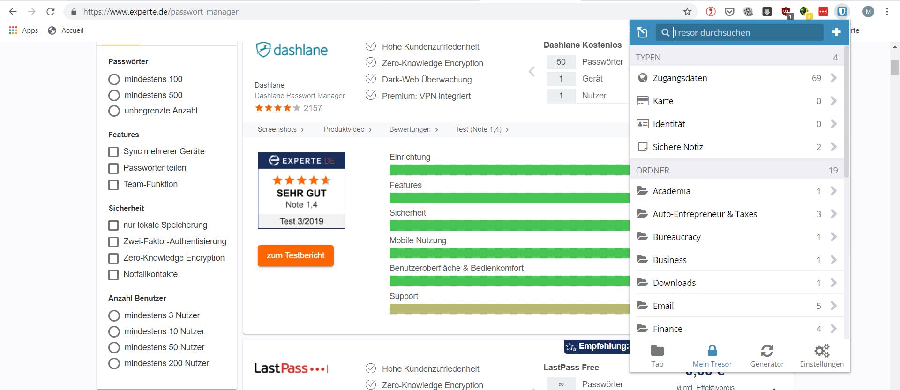Click the Bitwarden extension icon in toolbar
This screenshot has height=390, width=900.
point(842,12)
